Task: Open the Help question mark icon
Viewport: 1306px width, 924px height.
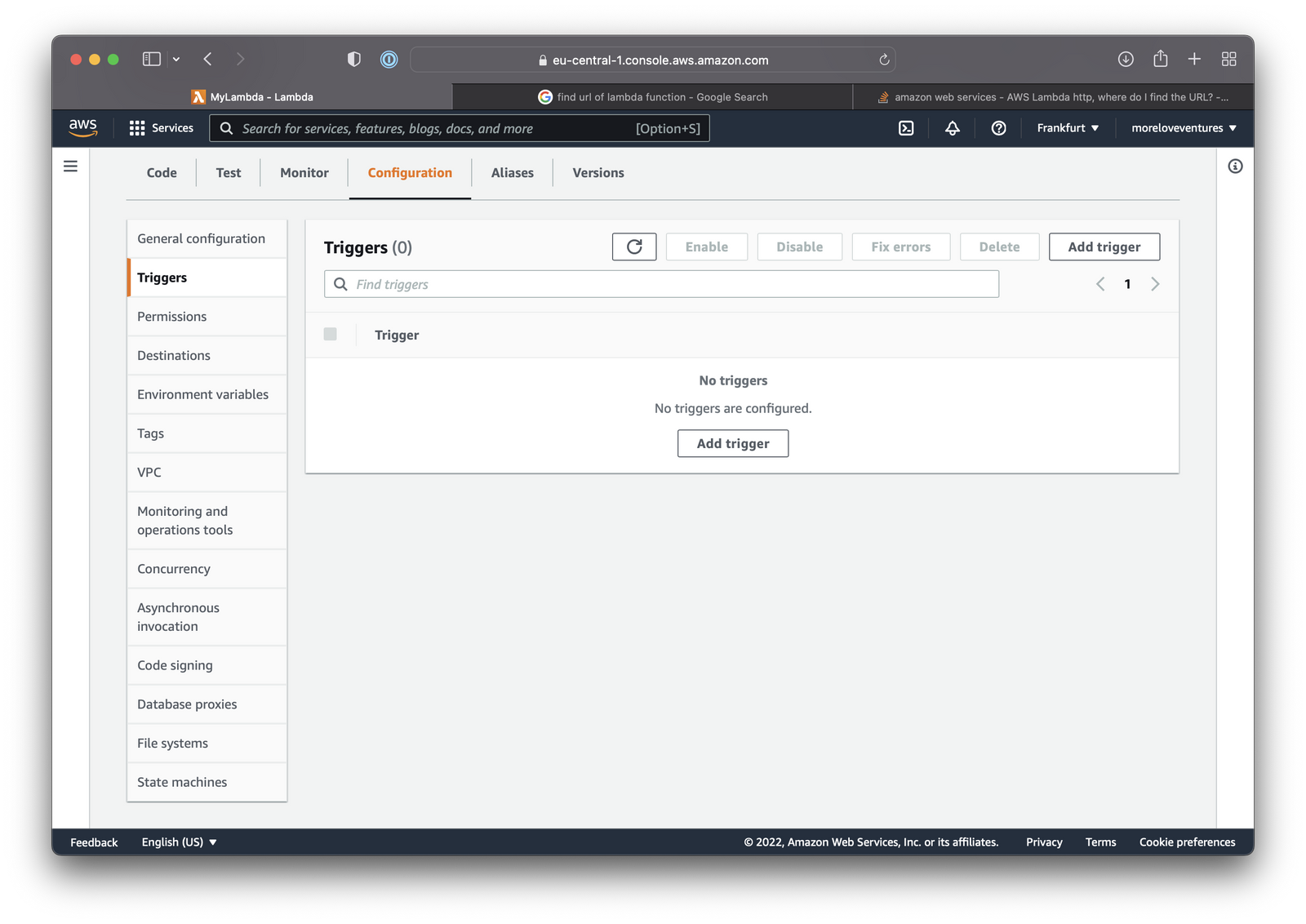Action: click(998, 128)
